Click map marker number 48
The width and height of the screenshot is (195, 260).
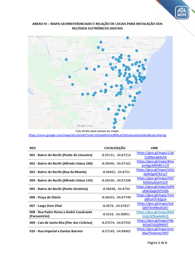tap(131, 87)
